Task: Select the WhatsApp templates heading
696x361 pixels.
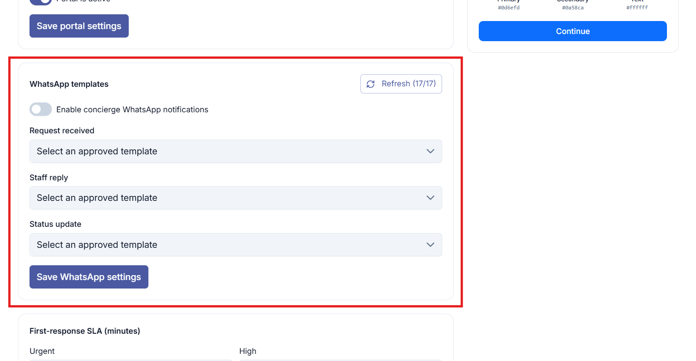Action: point(69,84)
